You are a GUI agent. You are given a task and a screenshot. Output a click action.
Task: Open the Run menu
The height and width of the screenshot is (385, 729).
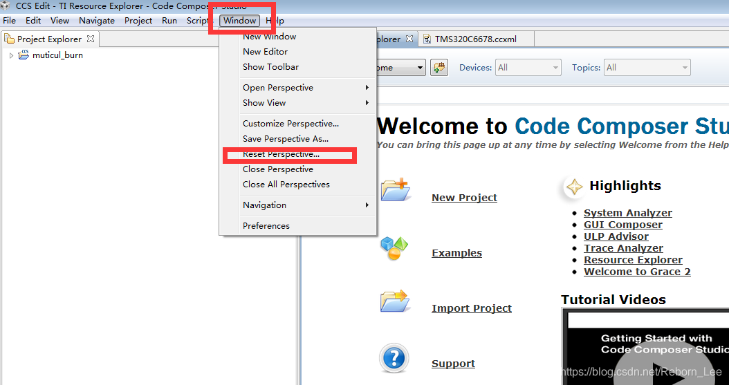(x=169, y=21)
